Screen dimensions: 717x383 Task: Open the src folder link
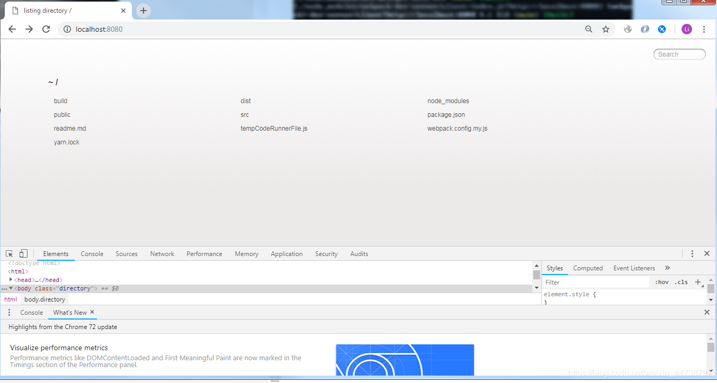click(x=245, y=115)
